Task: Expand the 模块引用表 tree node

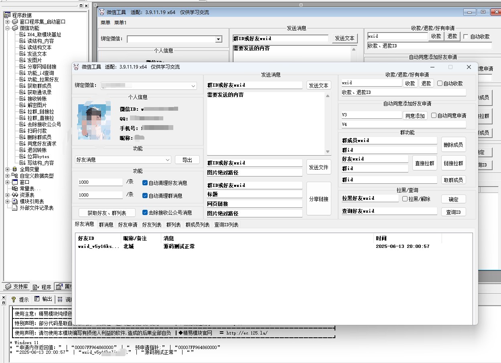Action: tap(7, 201)
